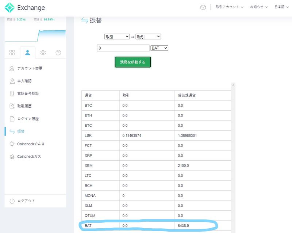Click the cube icon in header
The width and height of the screenshot is (292, 233).
[x=203, y=7]
